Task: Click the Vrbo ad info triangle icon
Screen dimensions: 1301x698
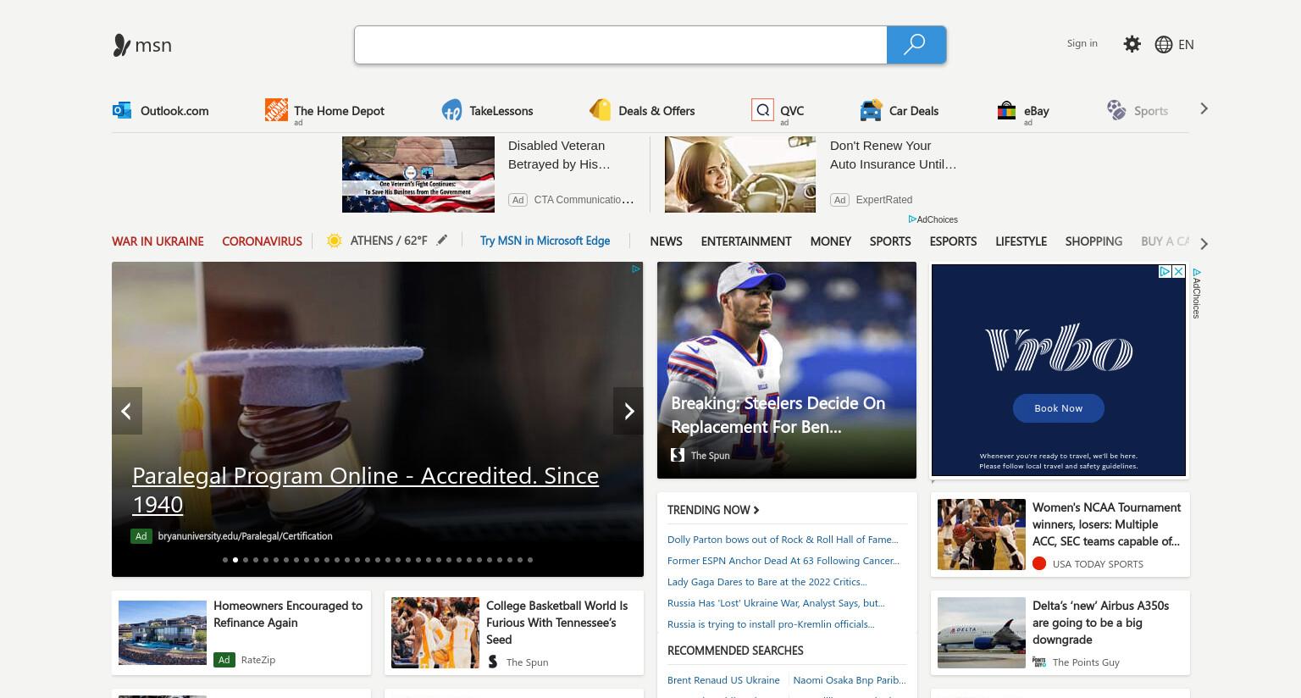Action: (x=1165, y=271)
